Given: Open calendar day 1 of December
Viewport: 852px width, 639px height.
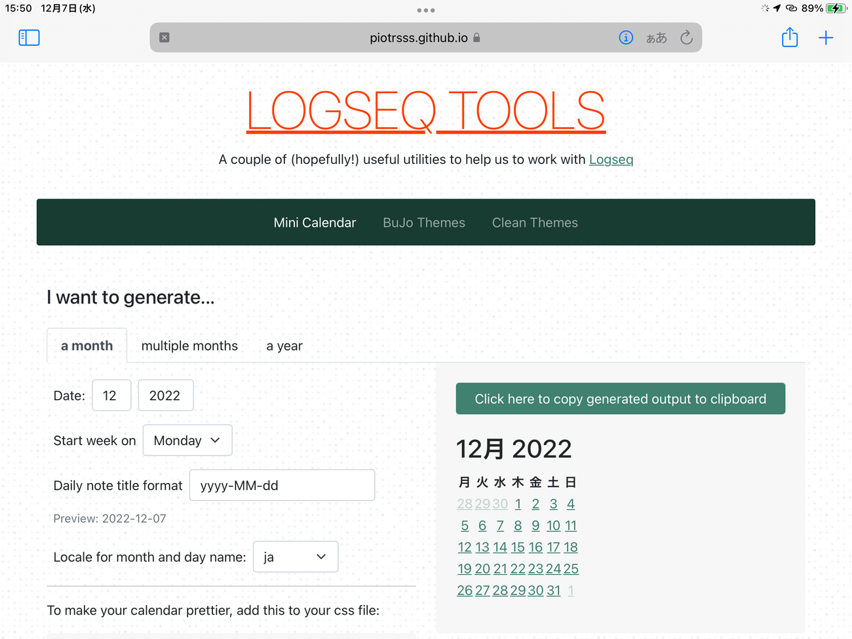Looking at the screenshot, I should [518, 504].
